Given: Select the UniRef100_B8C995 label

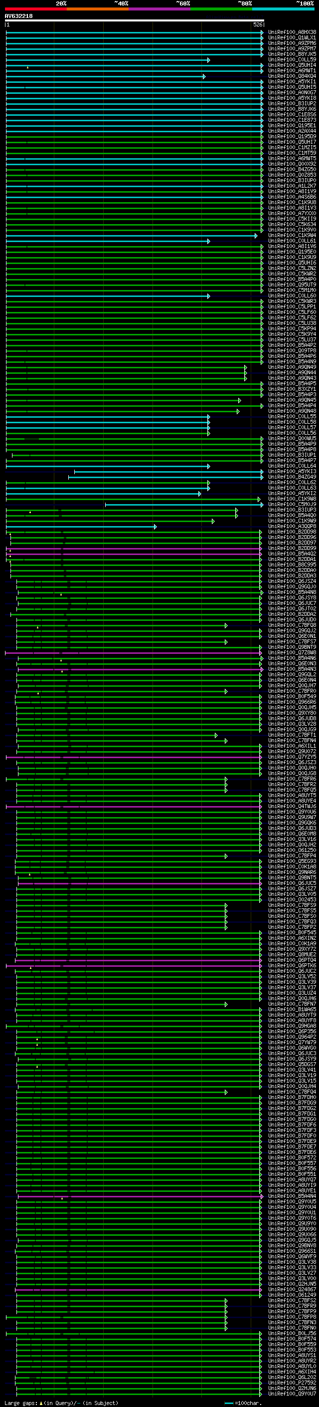Looking at the screenshot, I should pyautogui.click(x=292, y=565).
